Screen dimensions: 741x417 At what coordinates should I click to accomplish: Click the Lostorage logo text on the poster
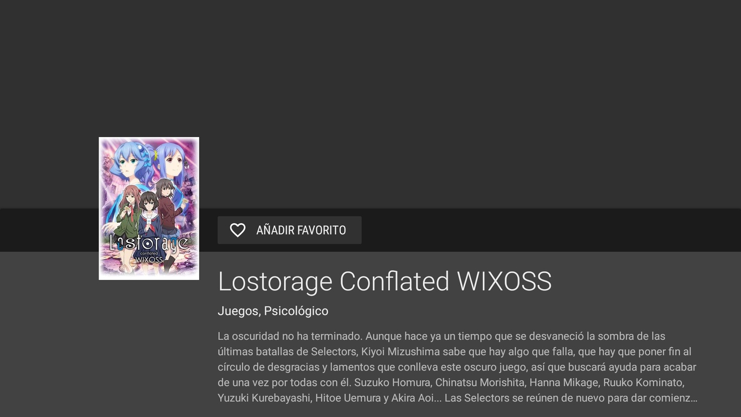click(149, 243)
